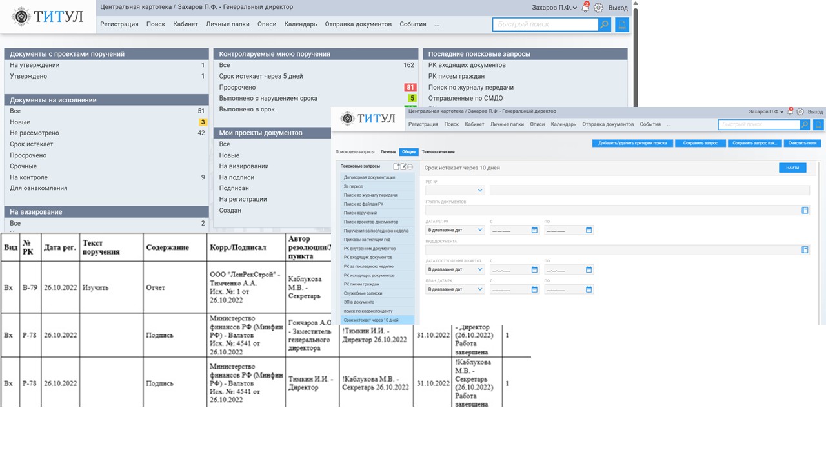Click delete search query minus icon
Image resolution: width=826 pixels, height=464 pixels.
(410, 166)
